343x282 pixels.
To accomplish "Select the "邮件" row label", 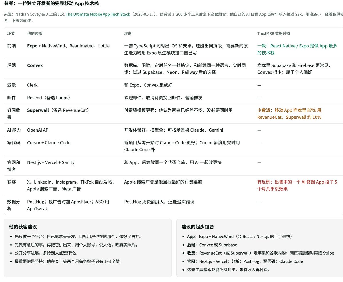I will click(11, 98).
